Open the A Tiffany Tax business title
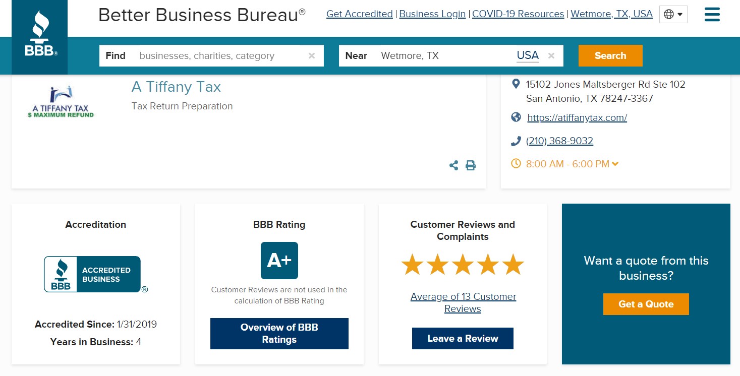The width and height of the screenshot is (740, 376). 176,87
